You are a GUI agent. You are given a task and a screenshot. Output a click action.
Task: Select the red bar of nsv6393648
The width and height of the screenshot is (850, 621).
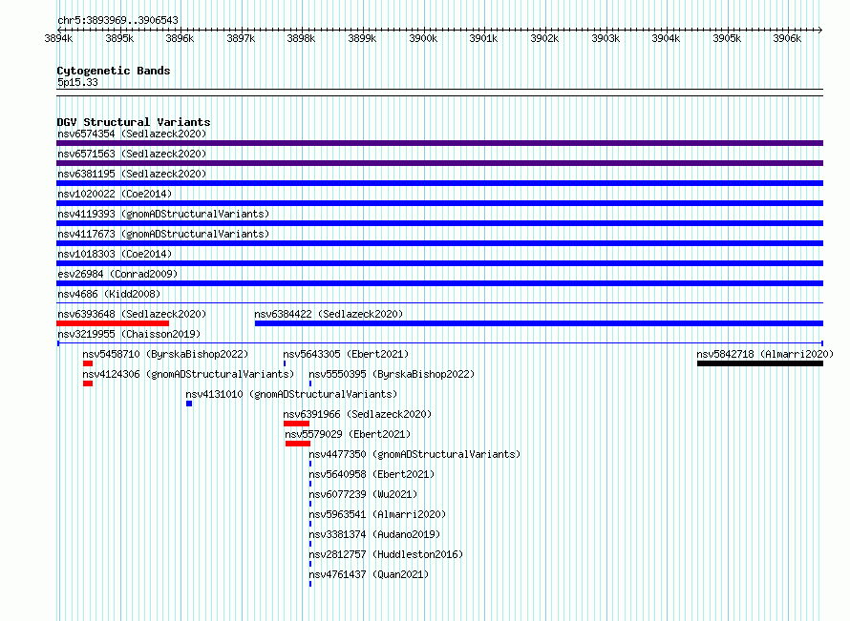tap(113, 323)
